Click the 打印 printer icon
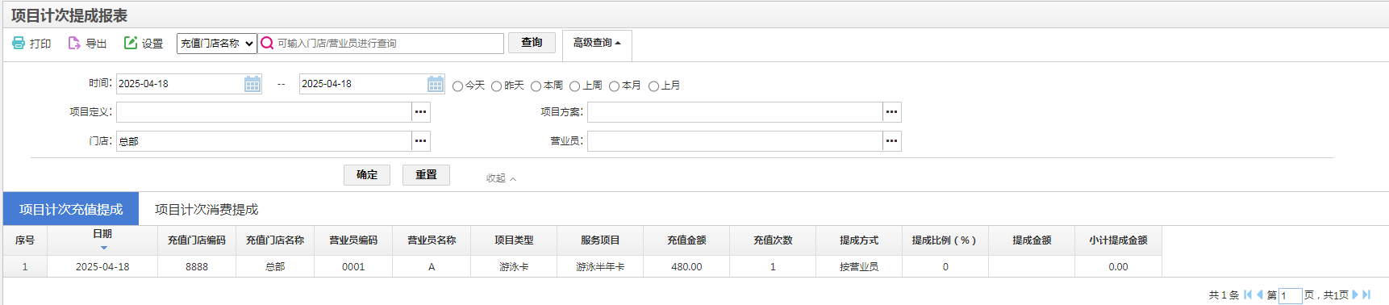Image resolution: width=1389 pixels, height=305 pixels. point(19,43)
